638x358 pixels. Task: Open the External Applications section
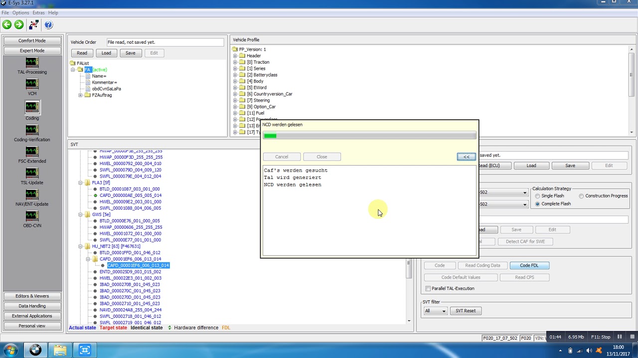(32, 316)
